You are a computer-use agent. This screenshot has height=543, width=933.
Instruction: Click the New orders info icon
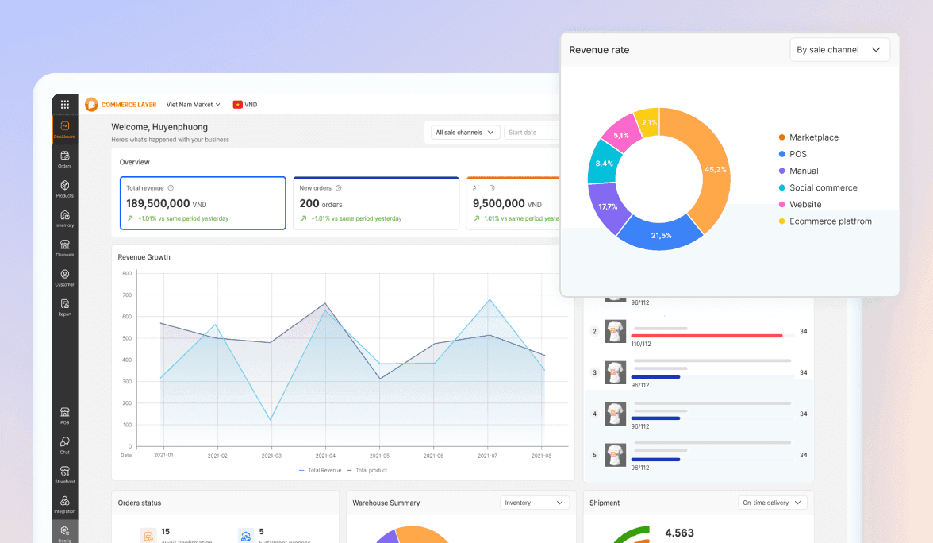tap(339, 188)
